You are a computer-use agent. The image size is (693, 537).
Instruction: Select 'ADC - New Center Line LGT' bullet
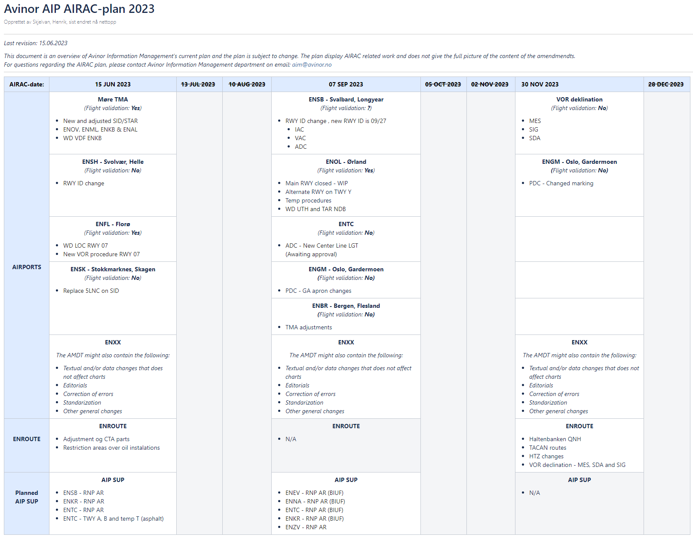[322, 245]
